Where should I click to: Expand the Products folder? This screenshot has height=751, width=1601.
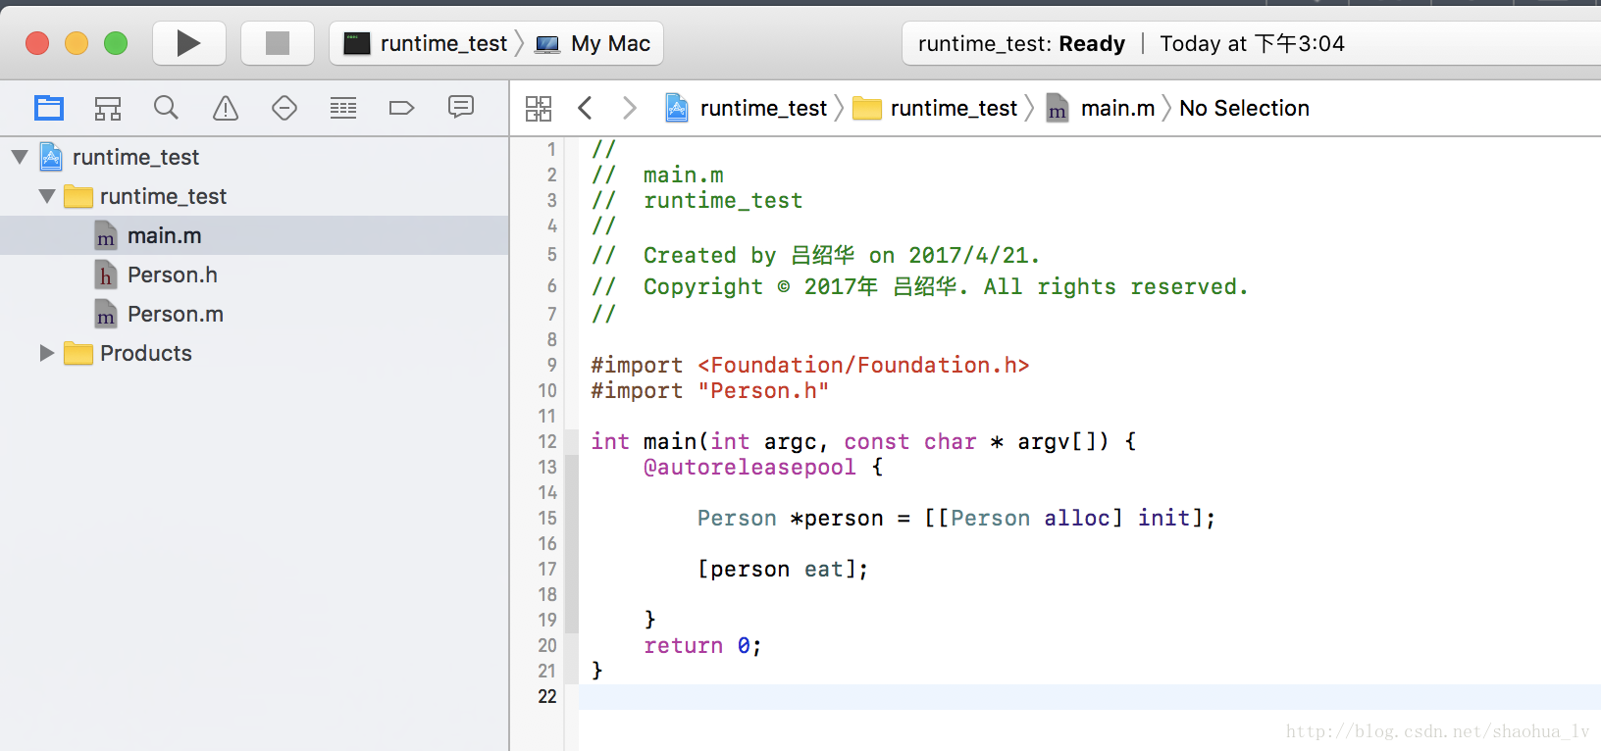46,353
